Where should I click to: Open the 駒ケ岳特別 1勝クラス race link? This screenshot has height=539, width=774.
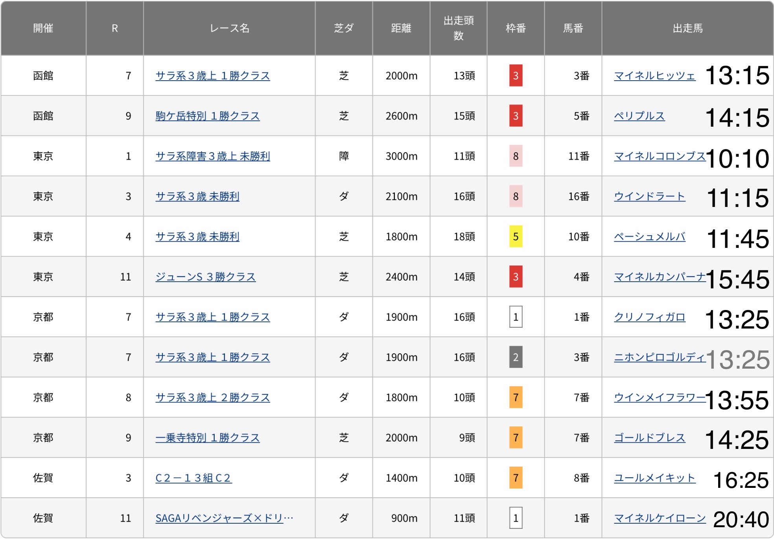(x=207, y=116)
